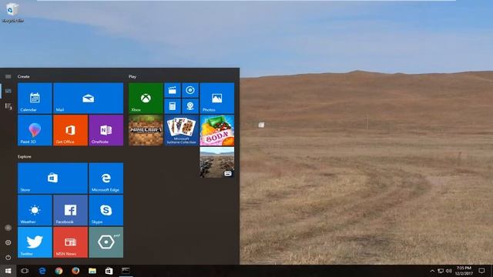
Task: Open the Twitter tile
Action: click(x=35, y=242)
